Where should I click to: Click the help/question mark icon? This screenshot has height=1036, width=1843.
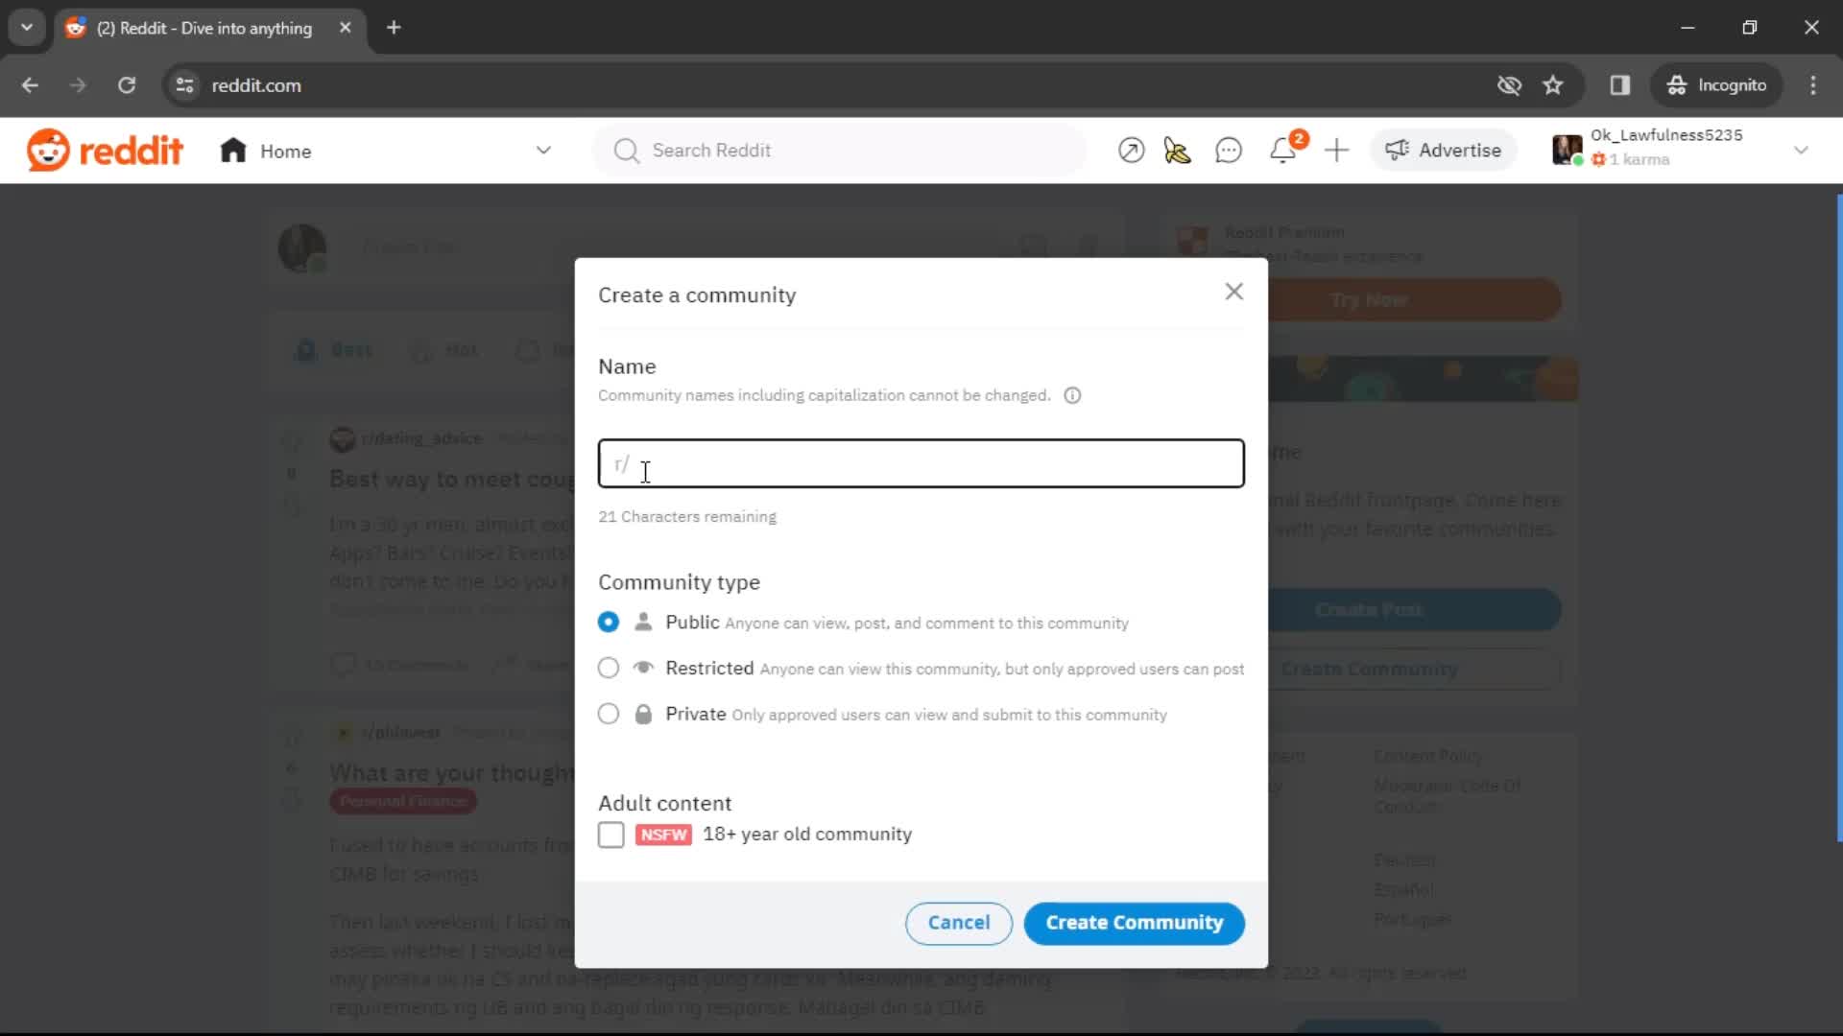(x=1071, y=394)
